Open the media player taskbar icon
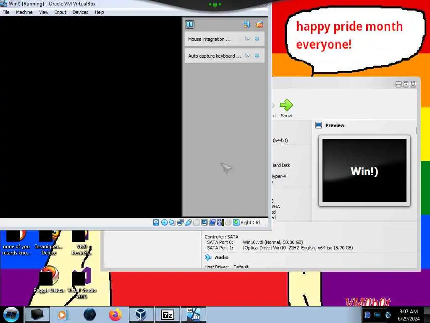The height and width of the screenshot is (323, 430). (63, 315)
